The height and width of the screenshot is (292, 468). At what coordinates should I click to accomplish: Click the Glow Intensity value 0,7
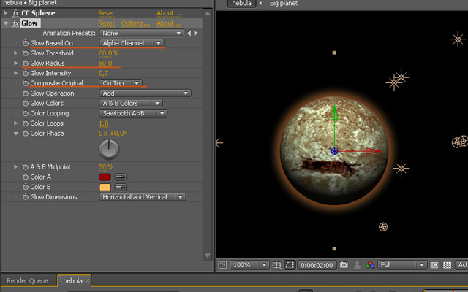point(104,73)
